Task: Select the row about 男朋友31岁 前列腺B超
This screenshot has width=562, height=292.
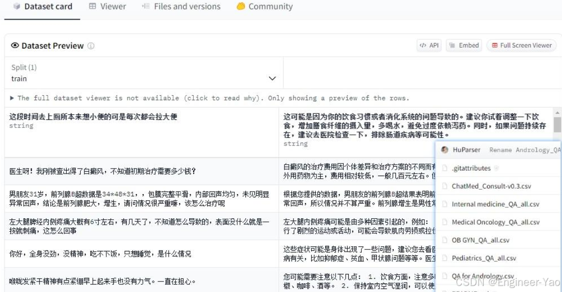Action: (142, 199)
